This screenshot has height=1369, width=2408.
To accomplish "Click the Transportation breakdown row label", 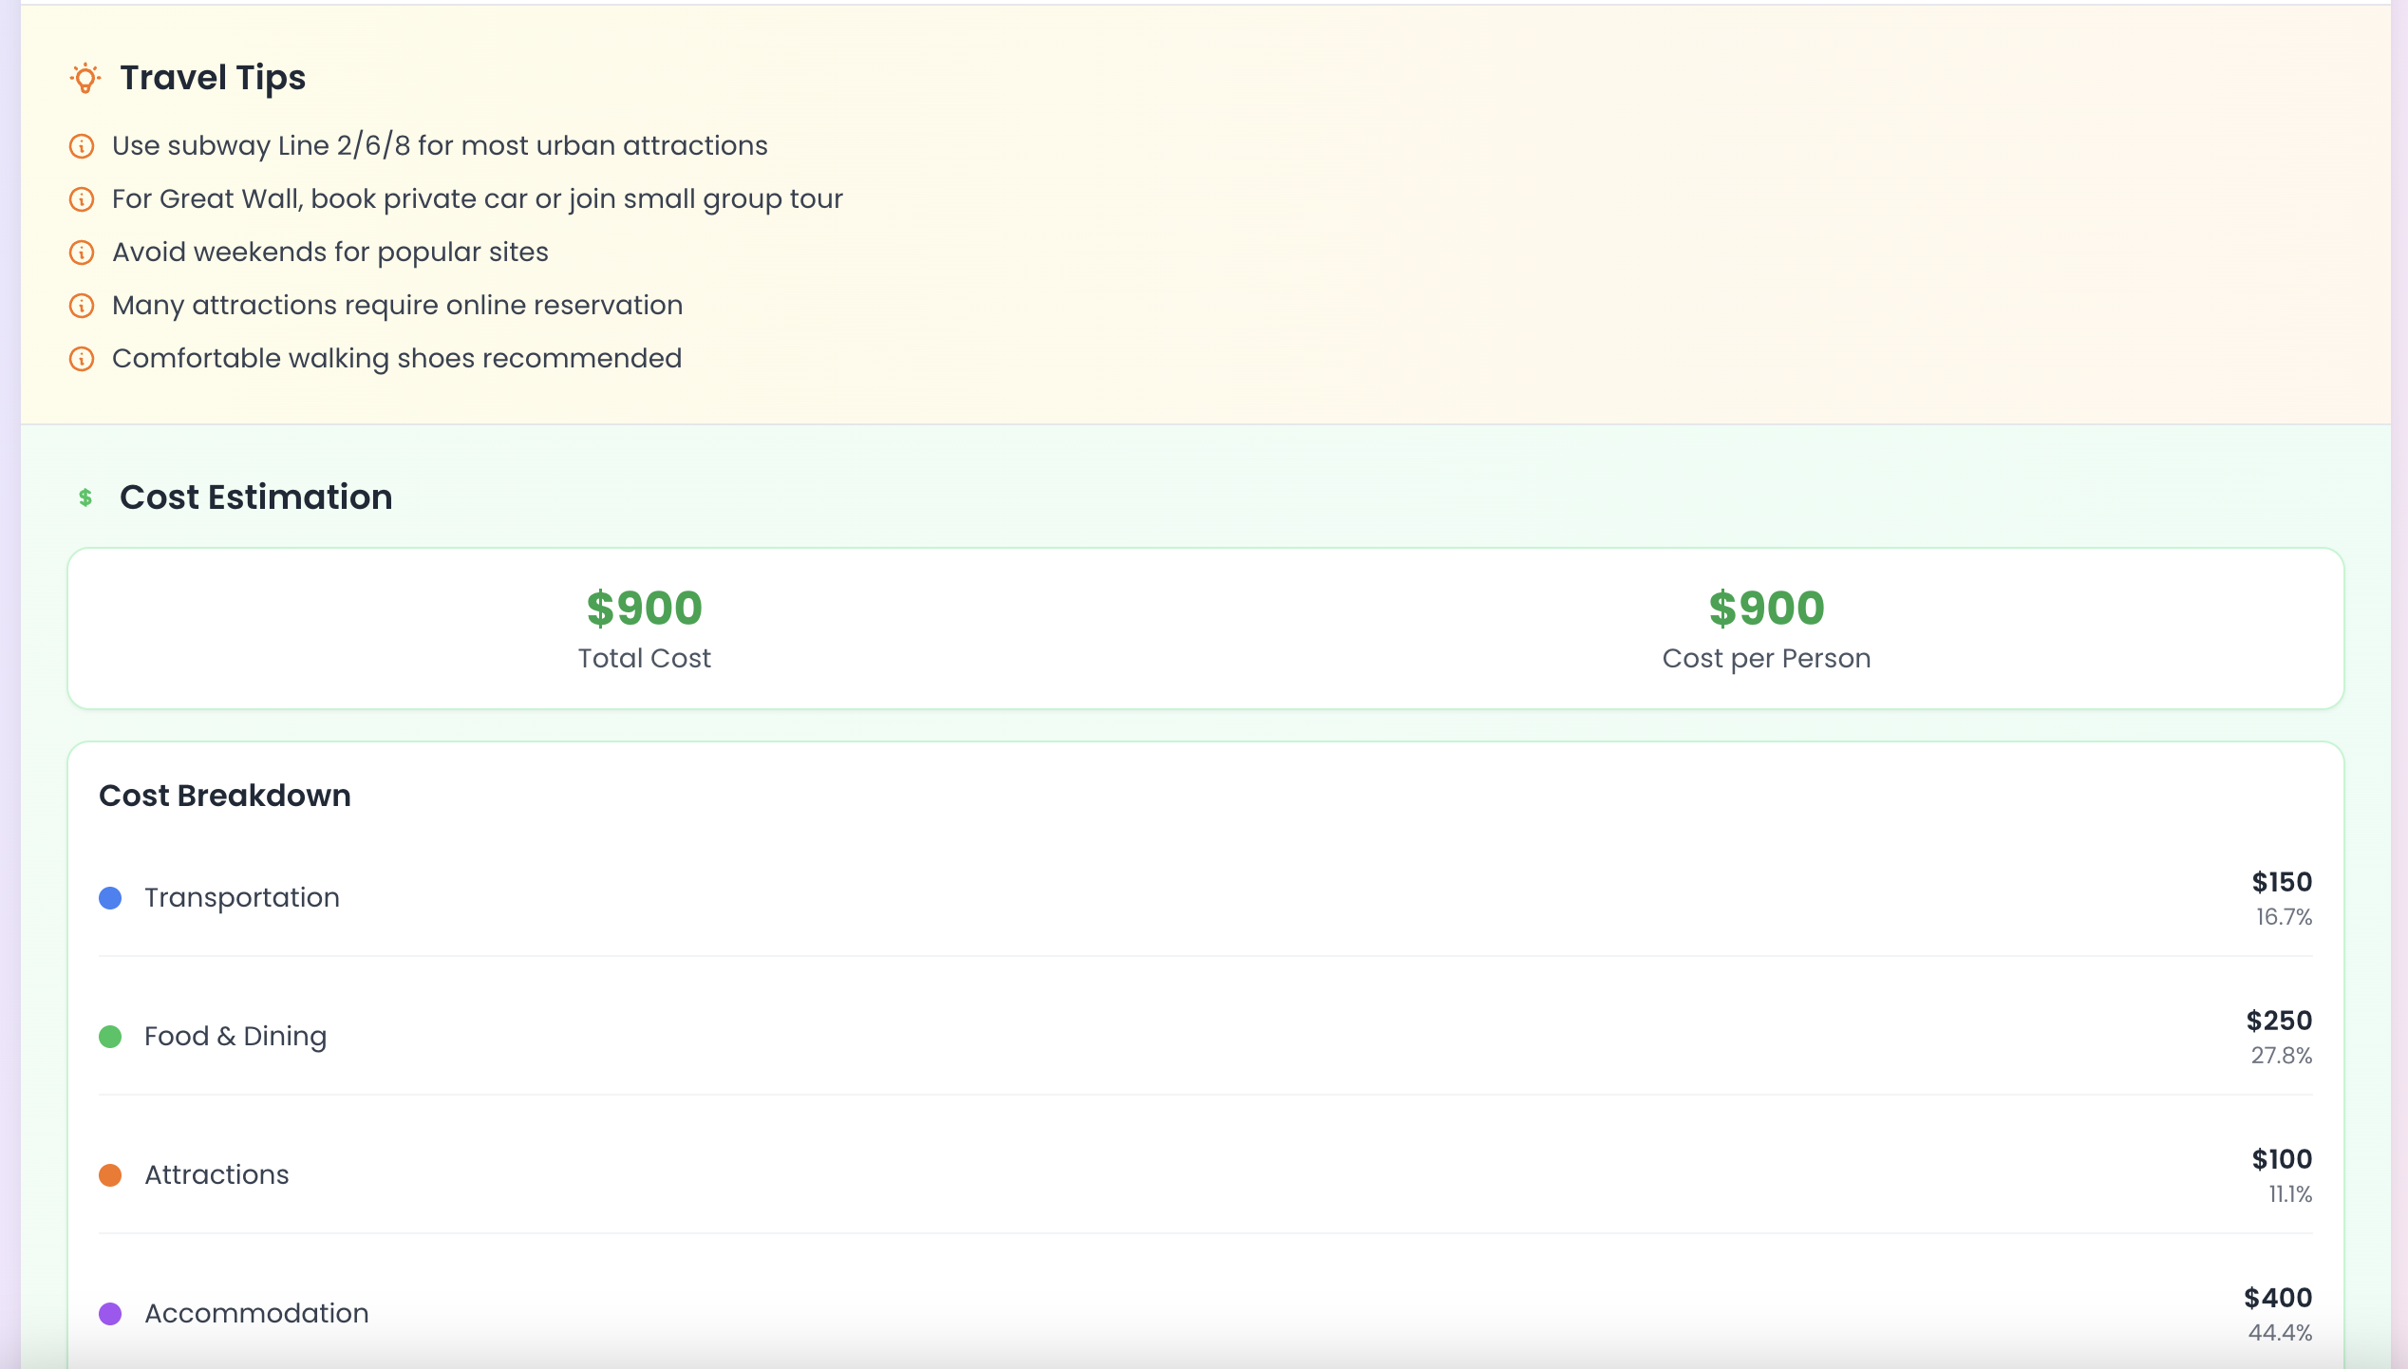I will click(242, 897).
